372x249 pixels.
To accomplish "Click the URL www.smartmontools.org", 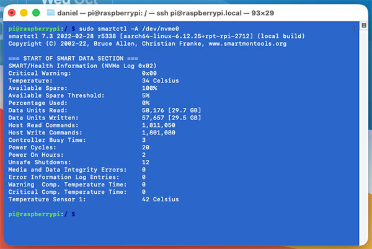I will click(x=247, y=43).
